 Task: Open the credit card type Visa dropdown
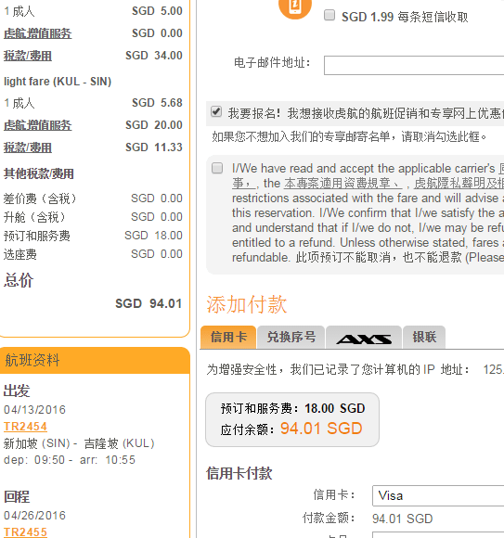(x=438, y=495)
